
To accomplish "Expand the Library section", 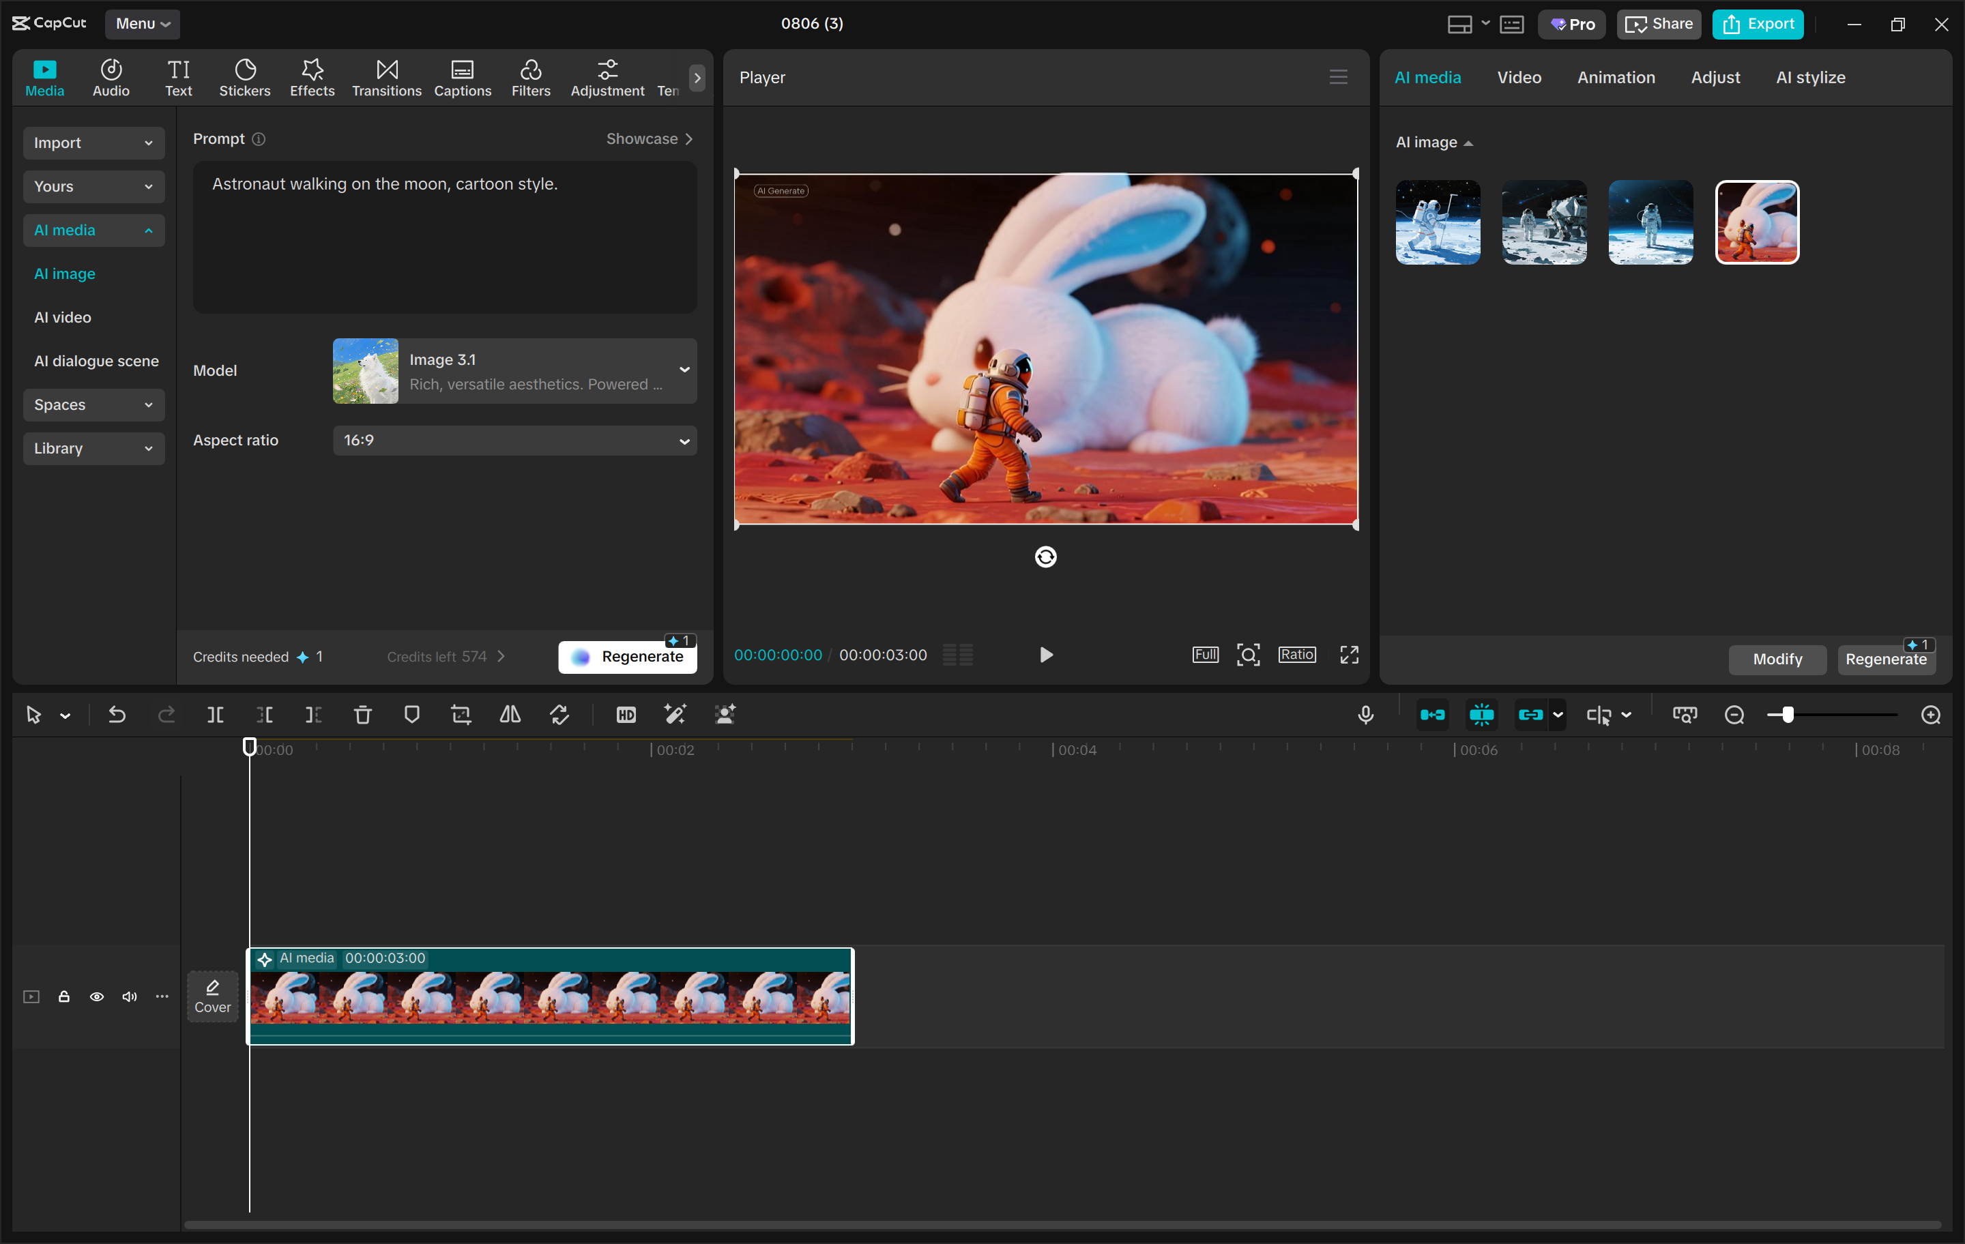I will click(94, 448).
